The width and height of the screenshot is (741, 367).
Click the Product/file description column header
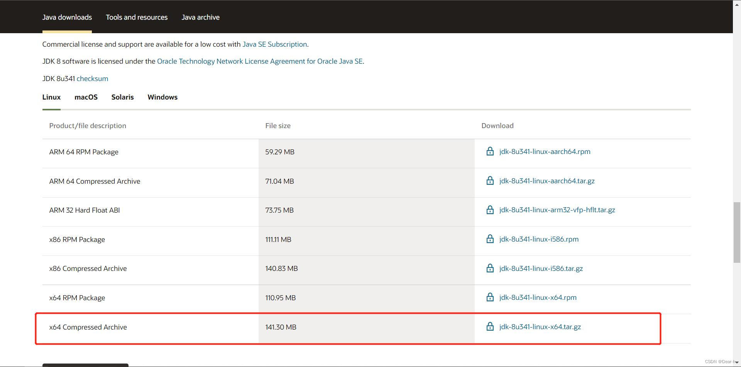(x=88, y=126)
